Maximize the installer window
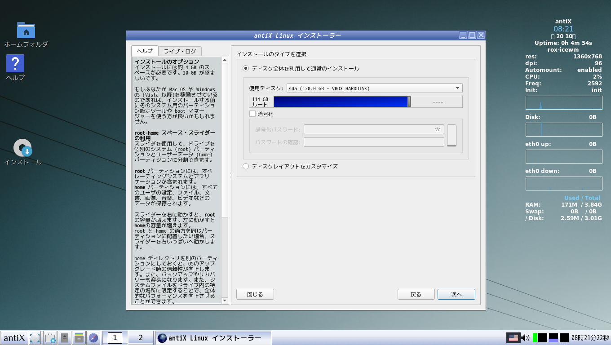Image resolution: width=611 pixels, height=345 pixels. click(472, 35)
